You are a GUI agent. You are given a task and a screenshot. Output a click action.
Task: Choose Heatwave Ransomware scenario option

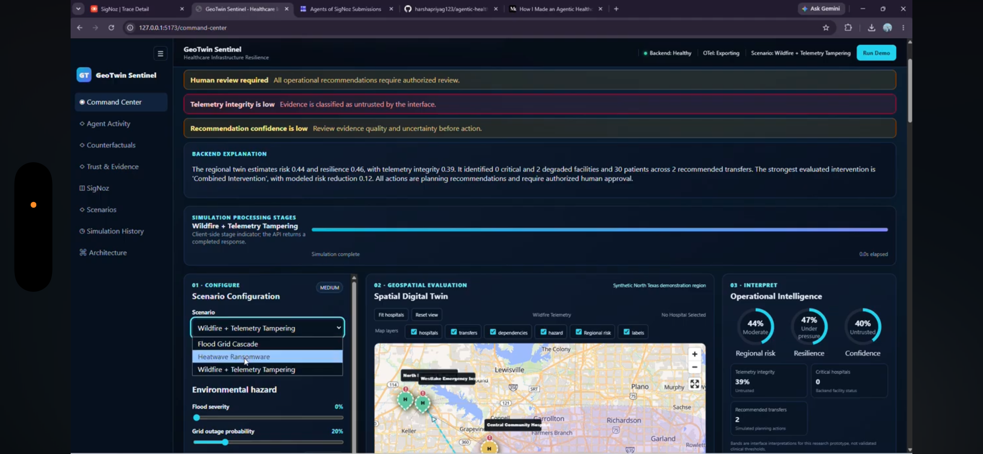(268, 357)
